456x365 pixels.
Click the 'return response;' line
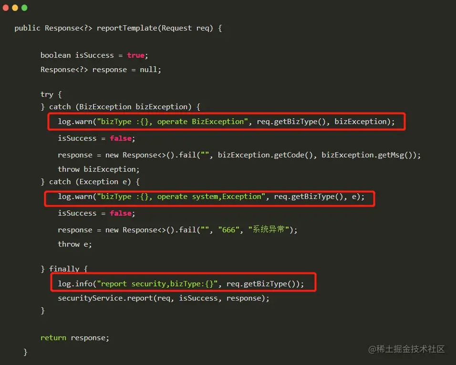coord(75,338)
